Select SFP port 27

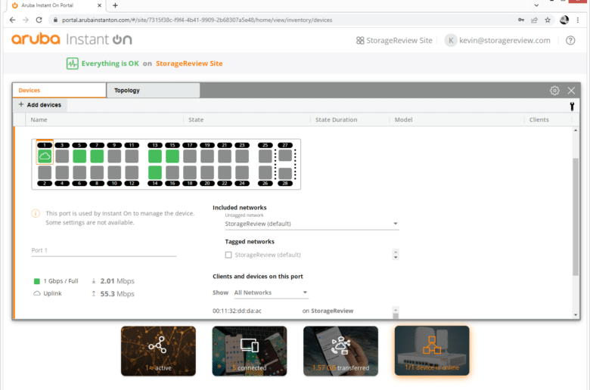coord(285,155)
